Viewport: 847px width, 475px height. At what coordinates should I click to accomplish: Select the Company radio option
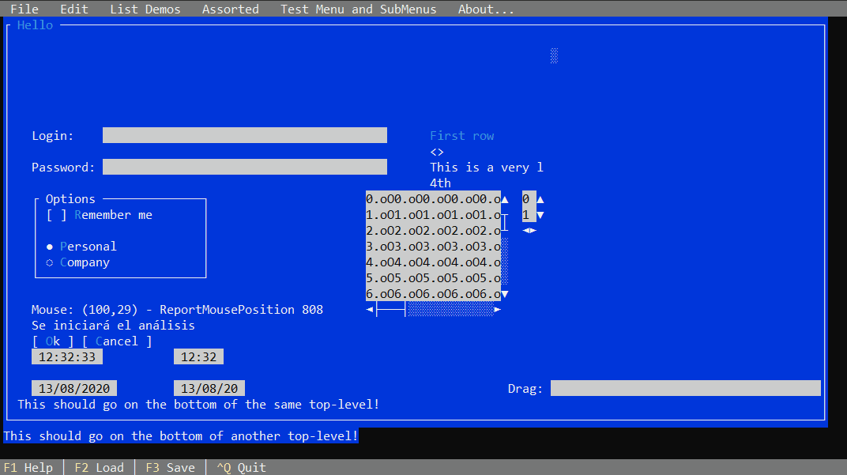77,262
